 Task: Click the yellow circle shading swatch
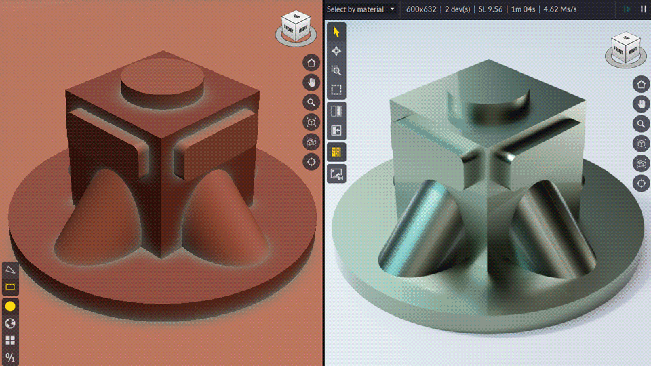10,306
